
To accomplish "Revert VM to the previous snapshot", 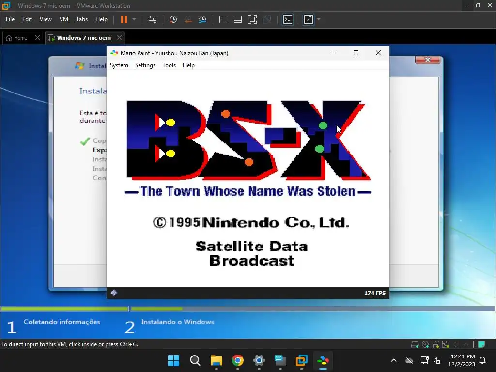I will 188,19.
